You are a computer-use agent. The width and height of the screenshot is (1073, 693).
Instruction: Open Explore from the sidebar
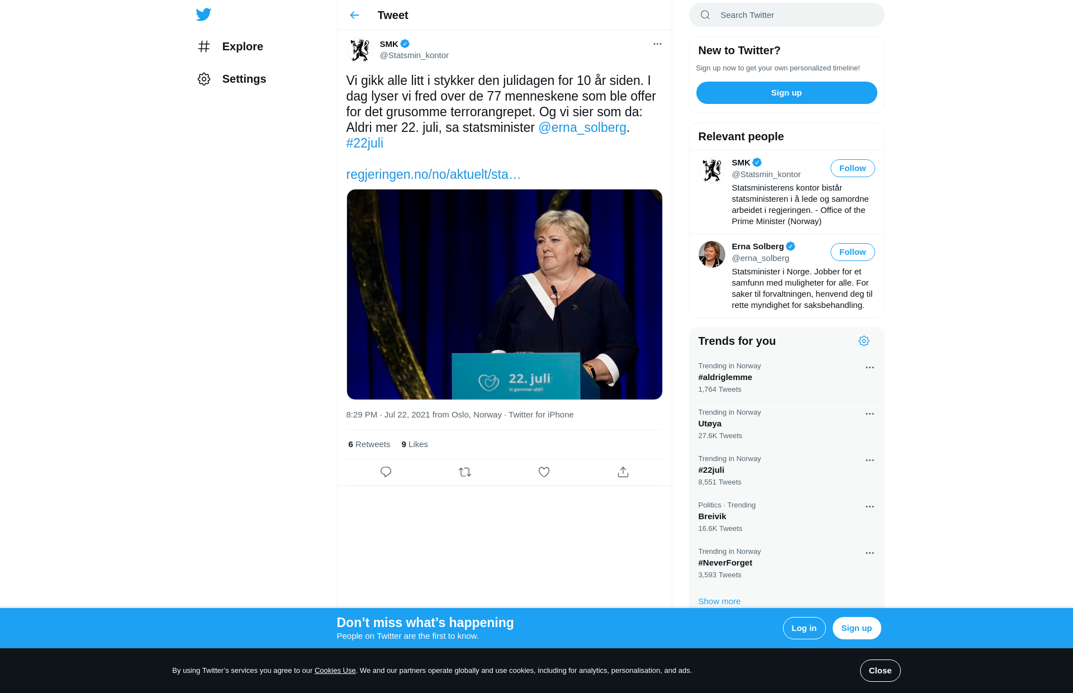(x=230, y=46)
